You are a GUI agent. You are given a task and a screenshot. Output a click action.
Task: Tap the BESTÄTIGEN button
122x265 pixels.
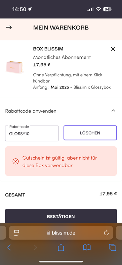61,216
